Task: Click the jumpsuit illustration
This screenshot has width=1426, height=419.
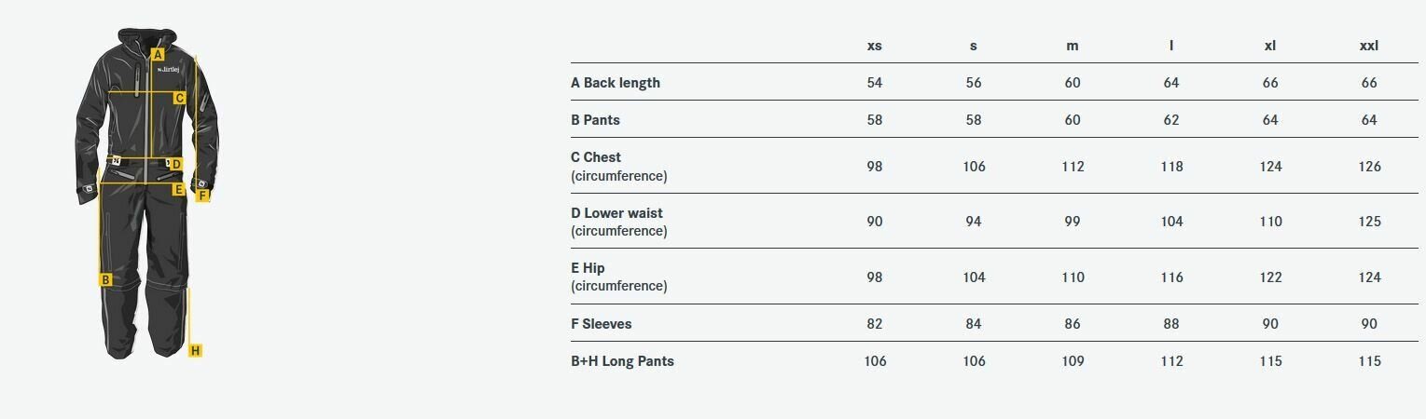Action: pos(146,194)
